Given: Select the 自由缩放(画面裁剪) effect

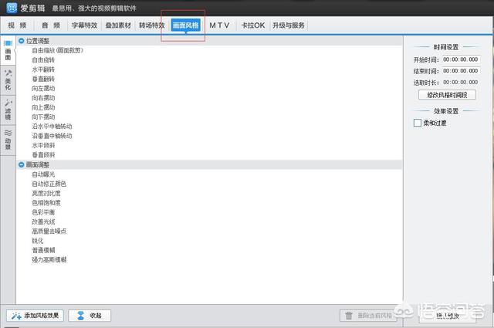Looking at the screenshot, I should 58,50.
